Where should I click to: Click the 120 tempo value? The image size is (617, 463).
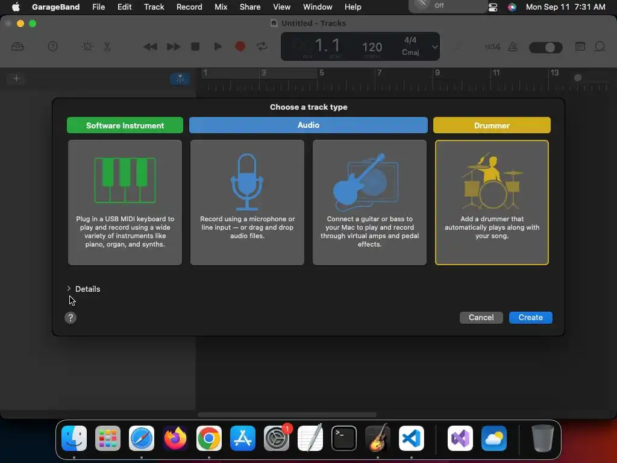372,47
